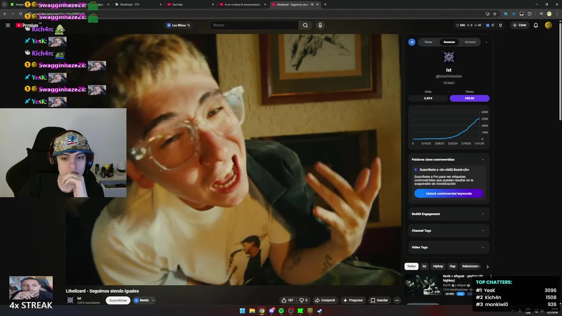Like the video with 187 likes

coord(288,300)
